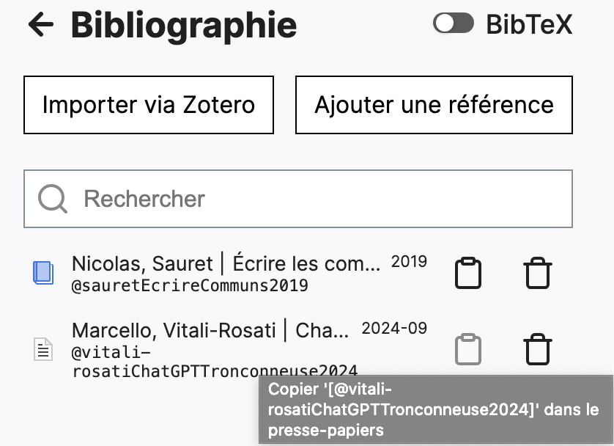Select the blue book icon beside the Sauret reference
This screenshot has width=614, height=446.
point(43,272)
